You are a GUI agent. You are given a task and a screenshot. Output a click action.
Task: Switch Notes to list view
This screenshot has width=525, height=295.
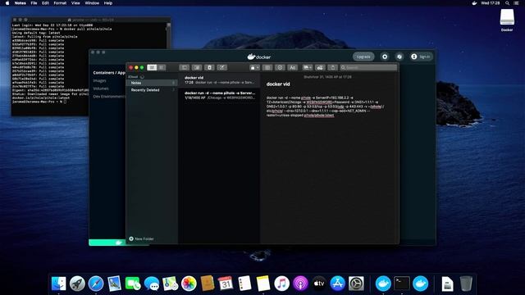tap(152, 67)
